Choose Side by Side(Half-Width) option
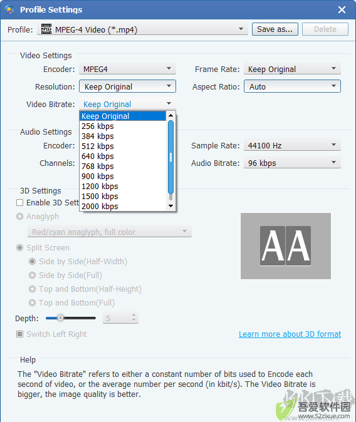This screenshot has height=422, width=356. click(x=33, y=261)
